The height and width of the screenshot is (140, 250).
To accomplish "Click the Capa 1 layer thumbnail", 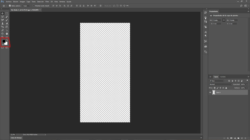I will click(x=214, y=92).
